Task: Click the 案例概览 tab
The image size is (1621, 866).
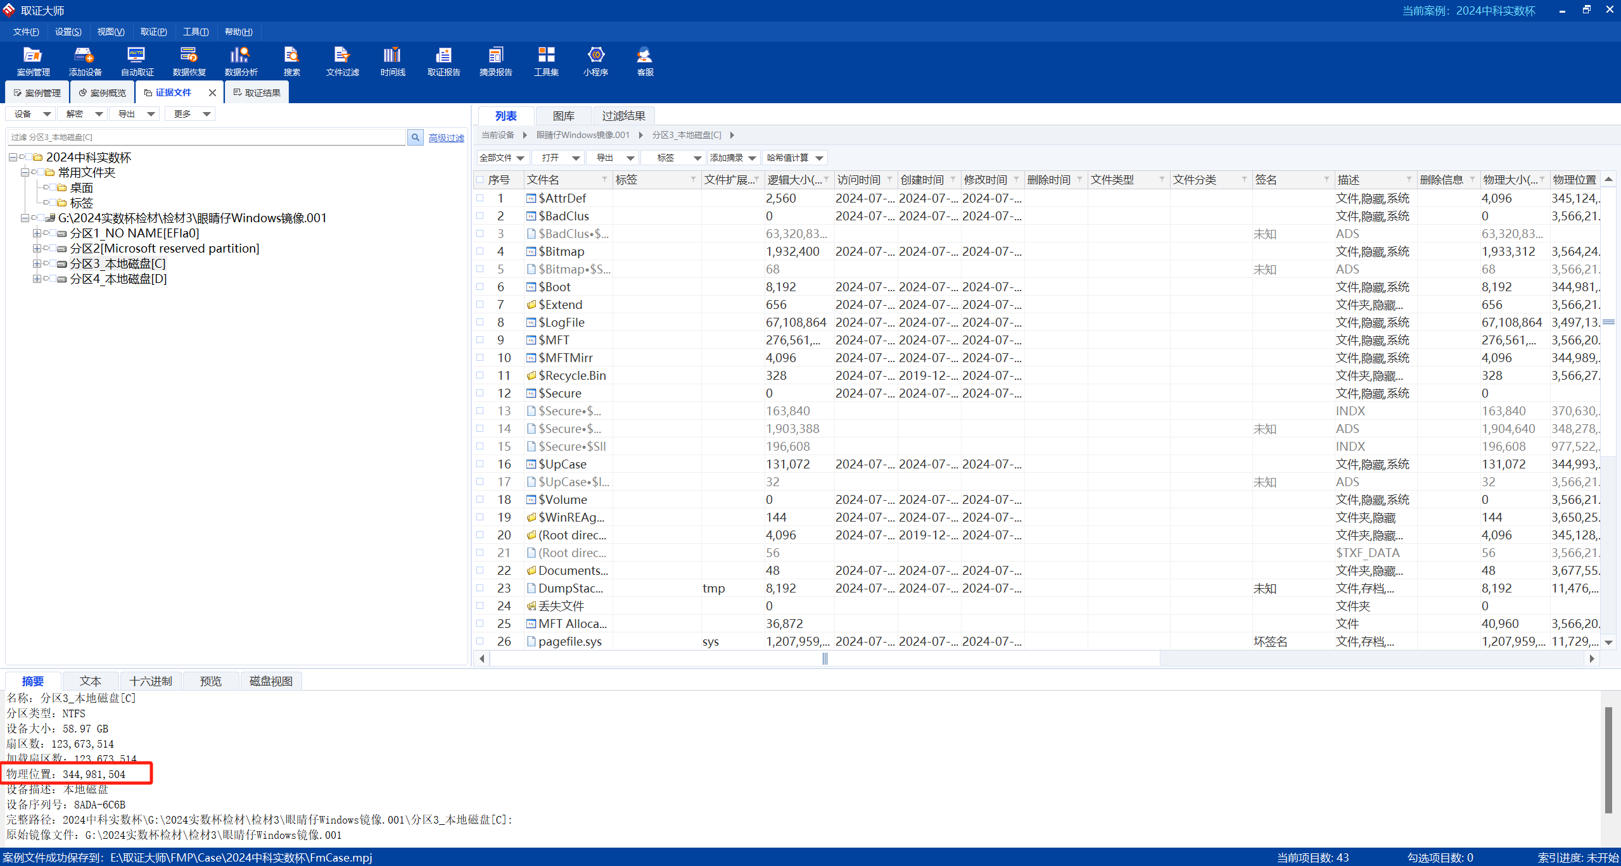Action: click(103, 92)
